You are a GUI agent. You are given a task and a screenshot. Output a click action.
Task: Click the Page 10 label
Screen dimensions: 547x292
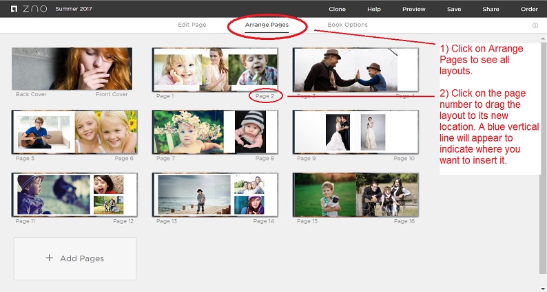coord(404,158)
